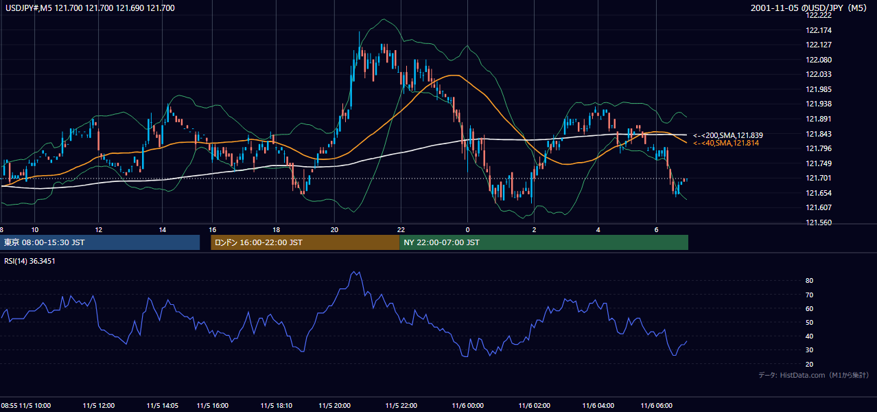Click RSI scale value 80
The height and width of the screenshot is (412, 877).
[809, 281]
